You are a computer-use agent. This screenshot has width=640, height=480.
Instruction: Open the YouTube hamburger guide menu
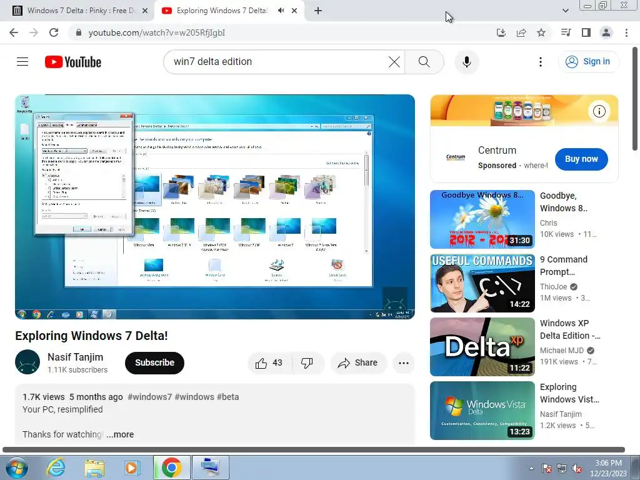(22, 62)
